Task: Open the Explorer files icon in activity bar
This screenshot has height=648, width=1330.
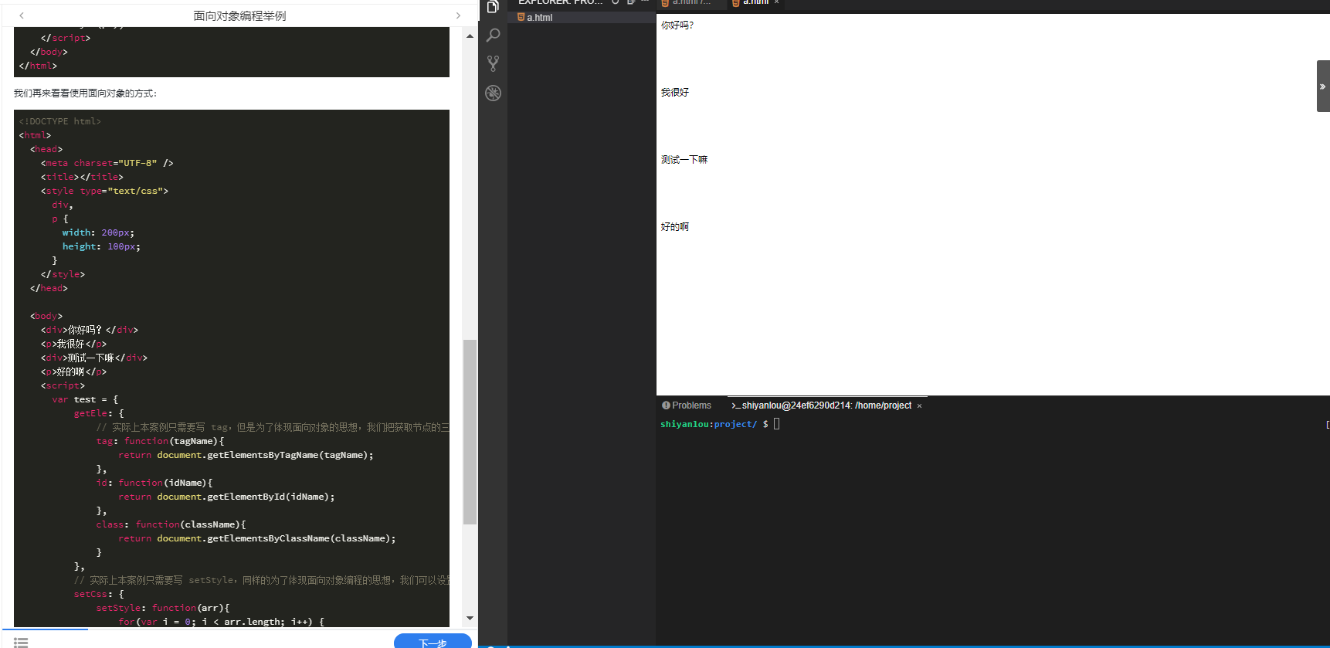Action: point(493,7)
